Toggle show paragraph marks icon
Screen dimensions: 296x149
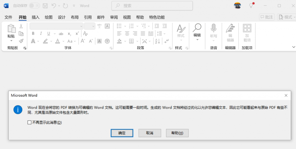(x=166, y=41)
